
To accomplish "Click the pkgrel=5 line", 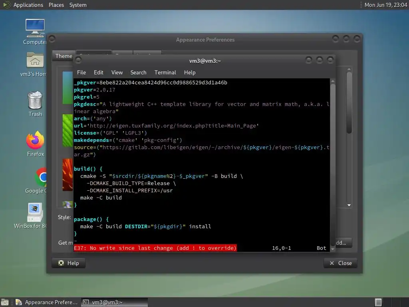I will coord(87,97).
